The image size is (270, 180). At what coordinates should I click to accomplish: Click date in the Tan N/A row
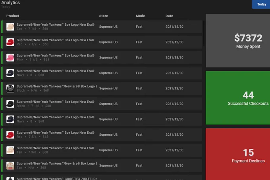point(174,166)
